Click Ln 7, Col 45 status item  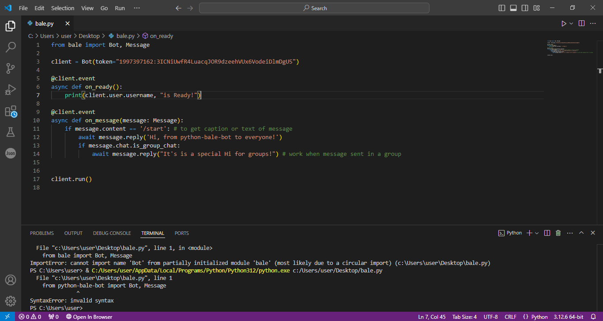coord(432,317)
